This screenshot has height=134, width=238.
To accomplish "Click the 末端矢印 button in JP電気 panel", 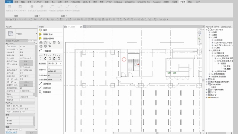I will pyautogui.click(x=51, y=88).
